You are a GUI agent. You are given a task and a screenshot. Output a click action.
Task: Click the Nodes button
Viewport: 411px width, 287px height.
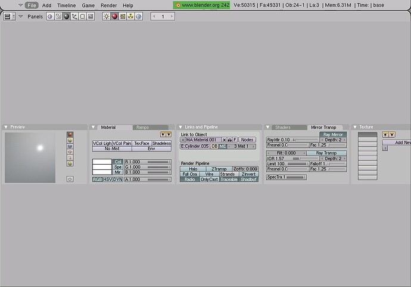pos(247,140)
